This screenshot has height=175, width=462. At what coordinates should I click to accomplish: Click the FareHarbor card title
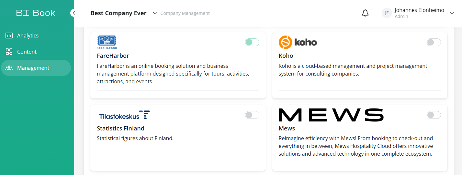113,56
